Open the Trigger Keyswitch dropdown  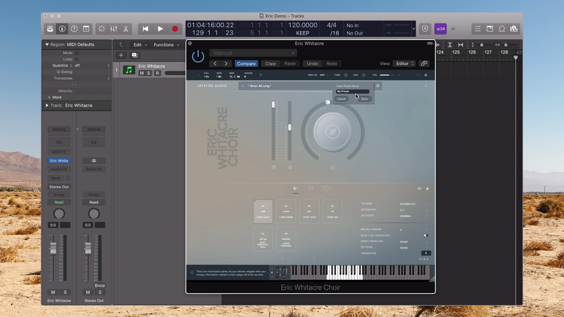pos(414,204)
